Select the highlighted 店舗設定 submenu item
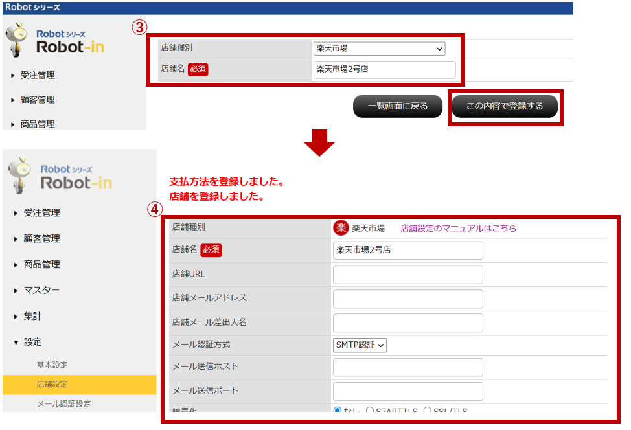 tap(79, 385)
